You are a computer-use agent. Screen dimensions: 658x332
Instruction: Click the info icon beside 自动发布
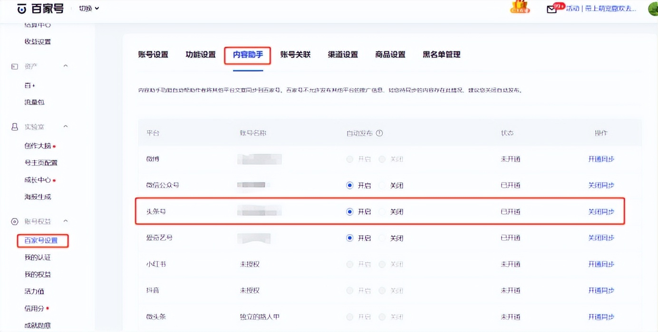379,133
